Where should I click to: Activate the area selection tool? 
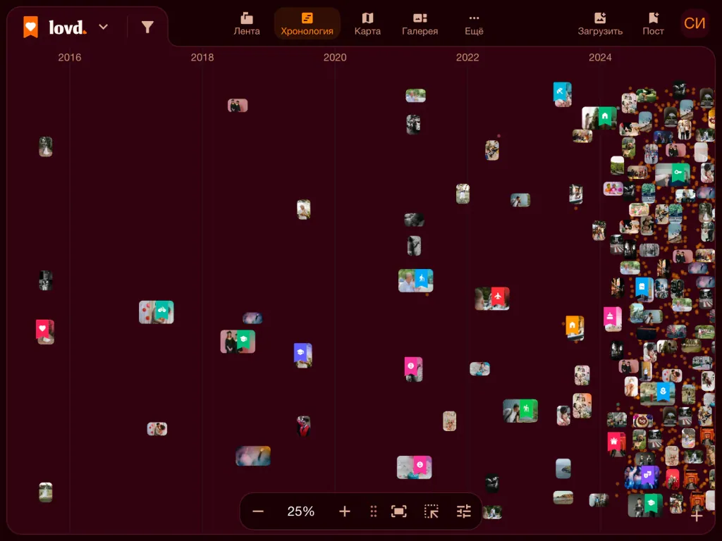432,511
